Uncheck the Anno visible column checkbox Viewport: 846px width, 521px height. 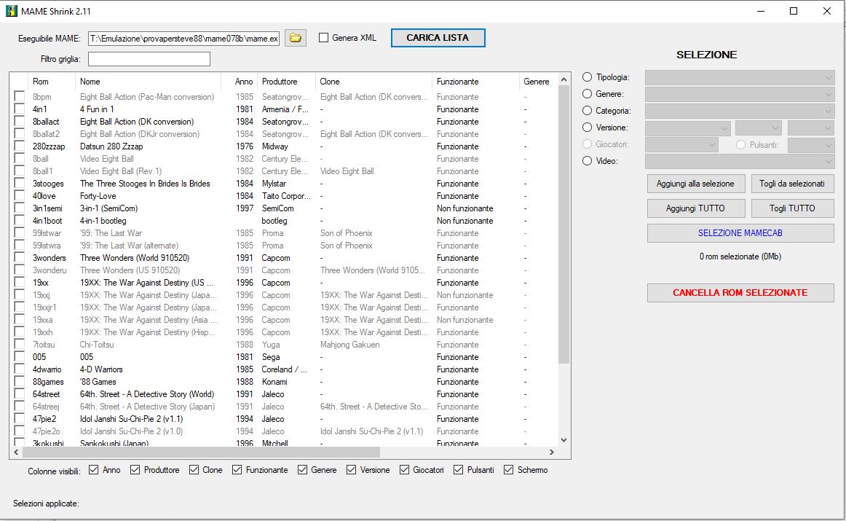[x=93, y=470]
